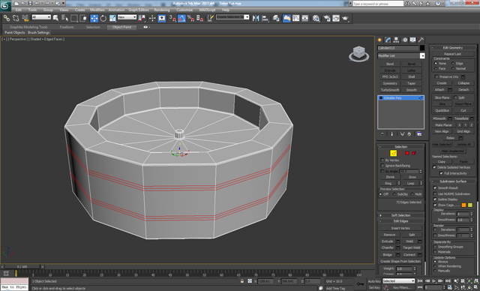This screenshot has width=480, height=291.
Task: Switch to Graphite Modeling Tools tab
Action: tap(28, 27)
